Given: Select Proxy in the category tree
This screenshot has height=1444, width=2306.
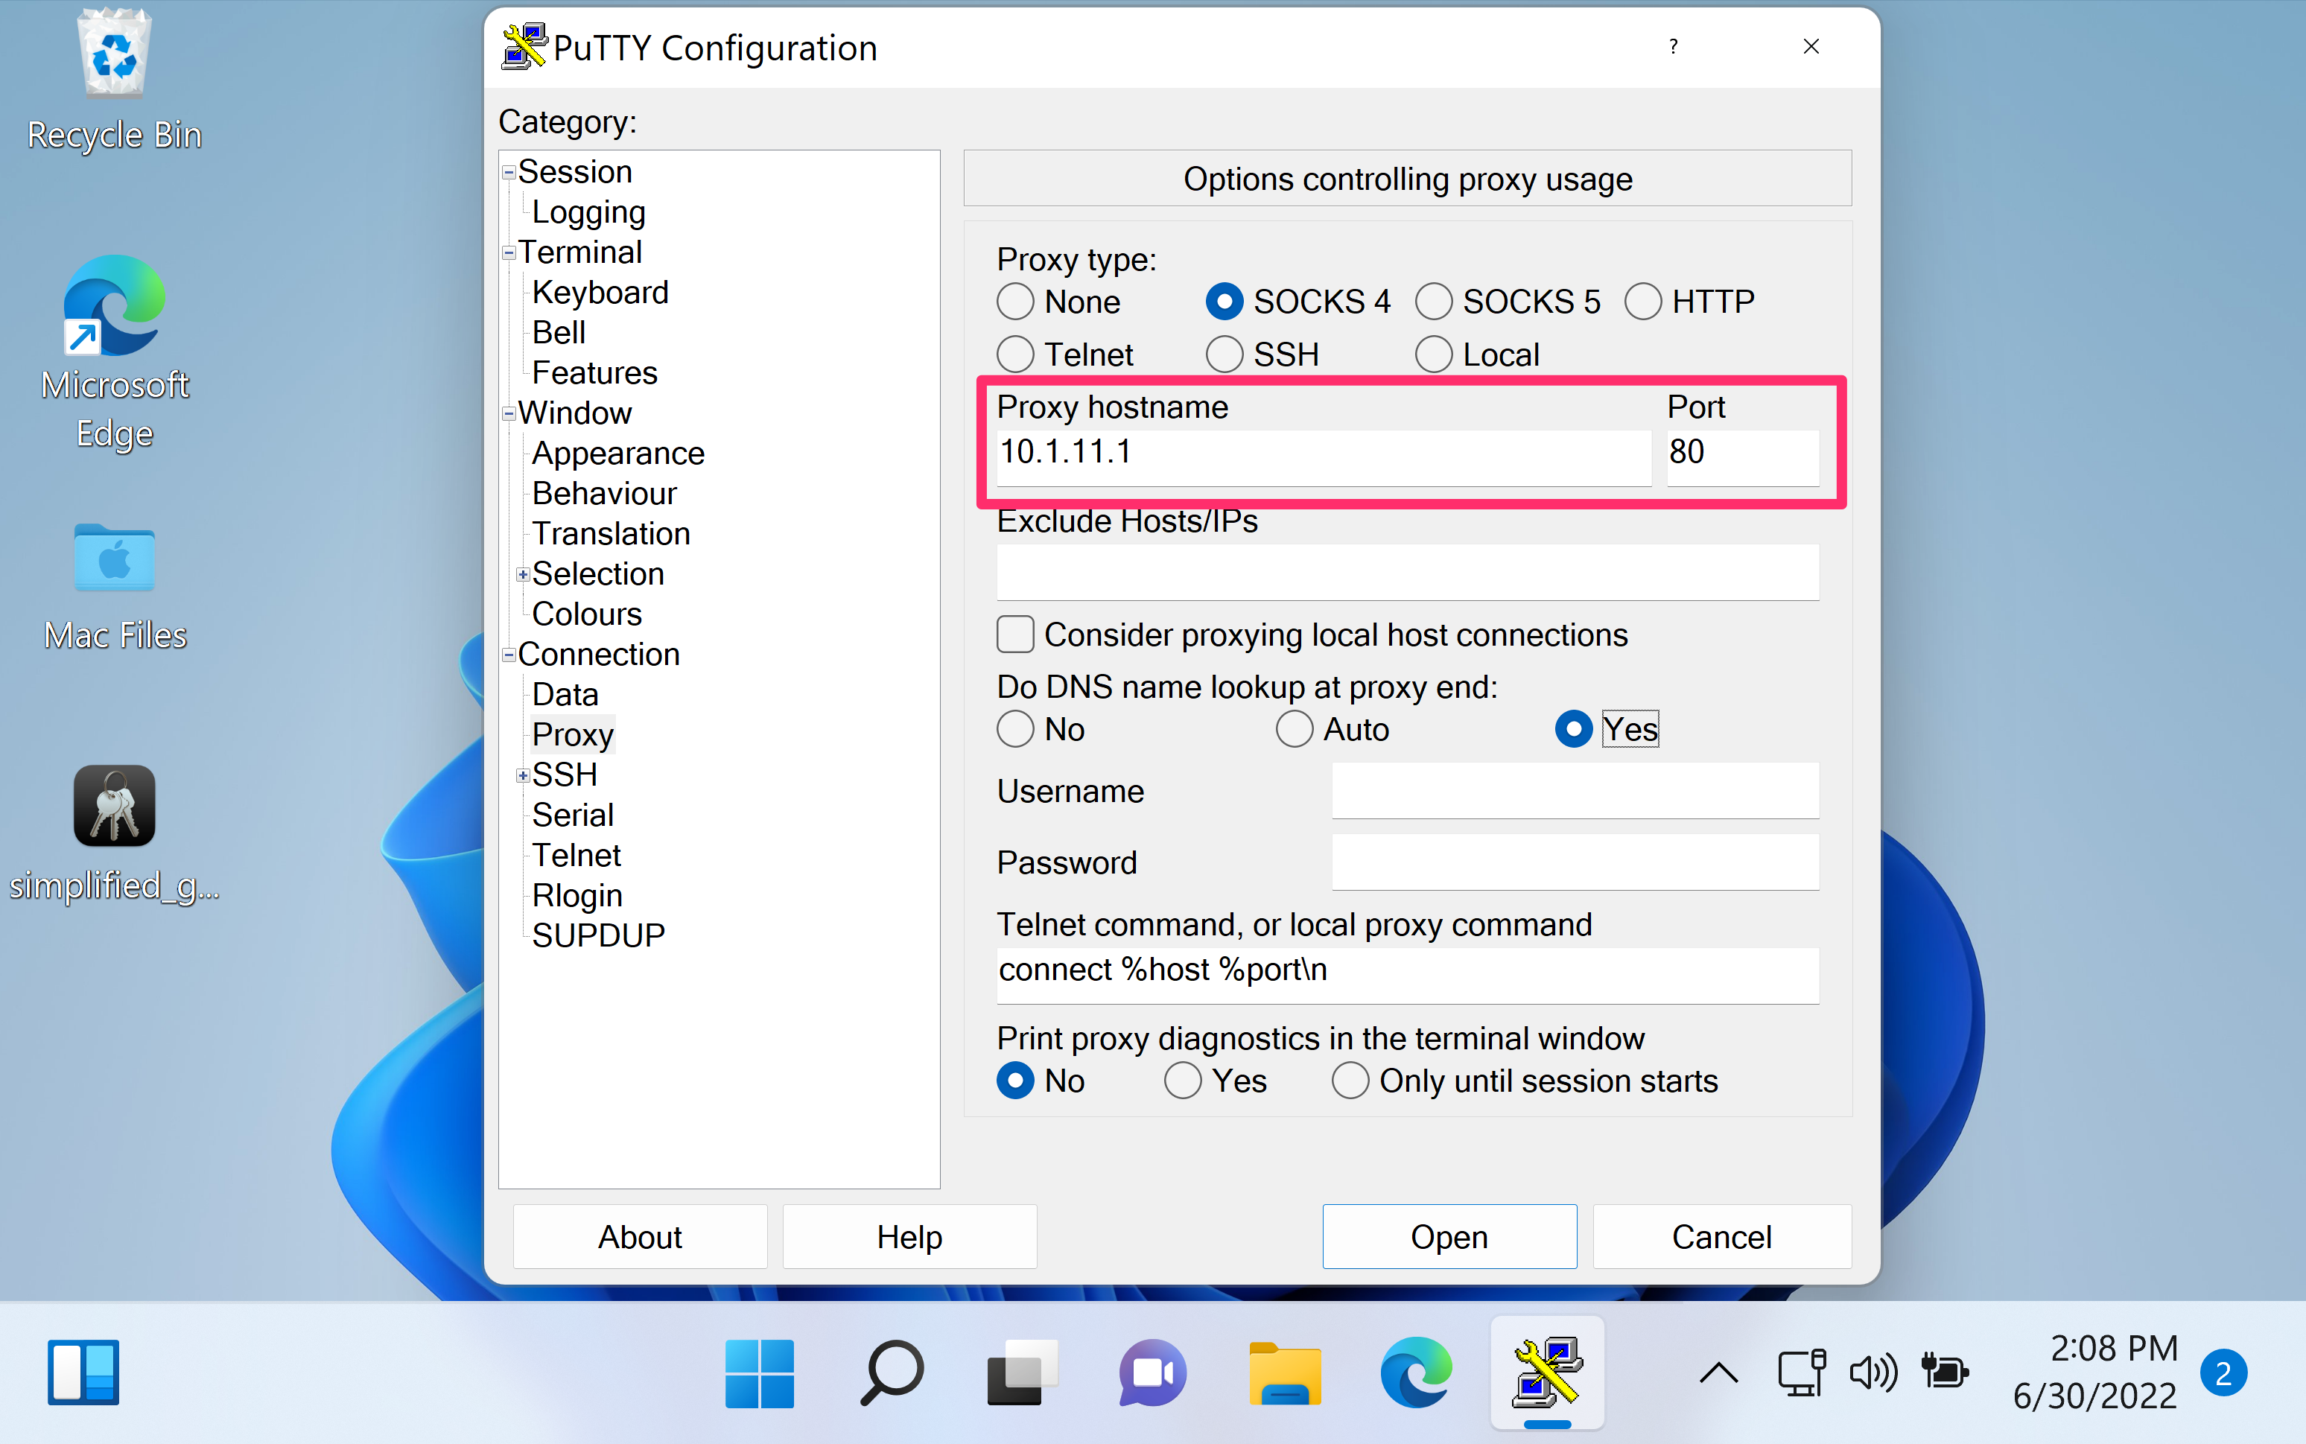Looking at the screenshot, I should pos(572,734).
